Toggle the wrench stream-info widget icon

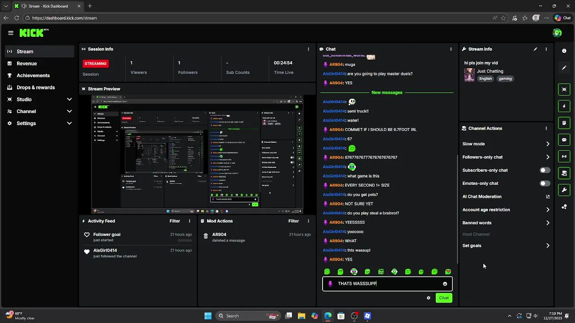click(x=564, y=190)
